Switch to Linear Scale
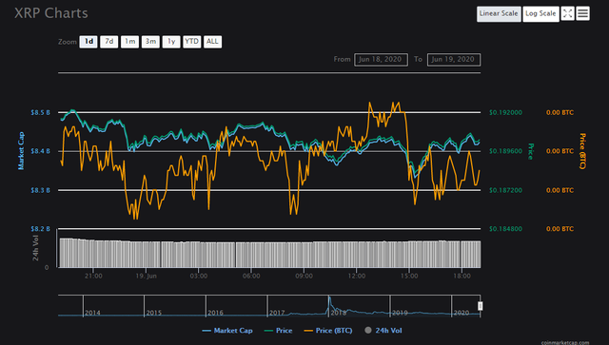The height and width of the screenshot is (345, 609). [x=499, y=13]
